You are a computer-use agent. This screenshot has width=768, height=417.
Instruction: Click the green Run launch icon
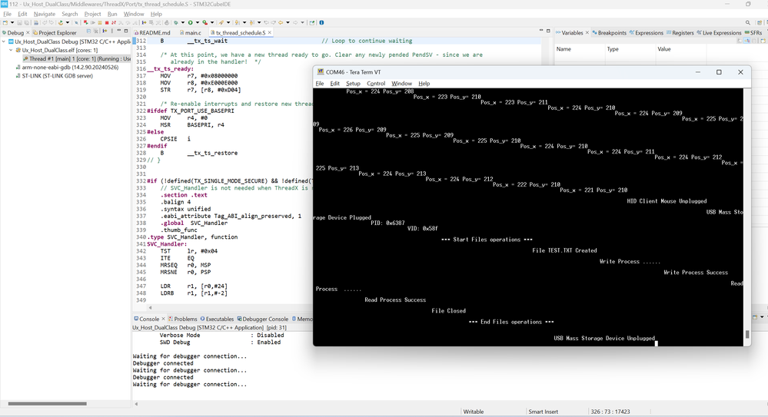click(191, 23)
